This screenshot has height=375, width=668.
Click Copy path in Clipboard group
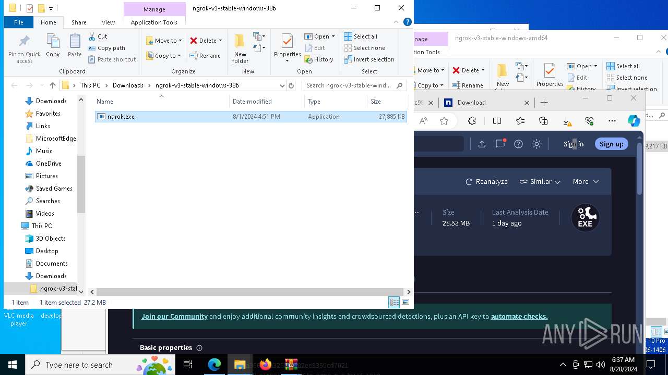coord(107,48)
